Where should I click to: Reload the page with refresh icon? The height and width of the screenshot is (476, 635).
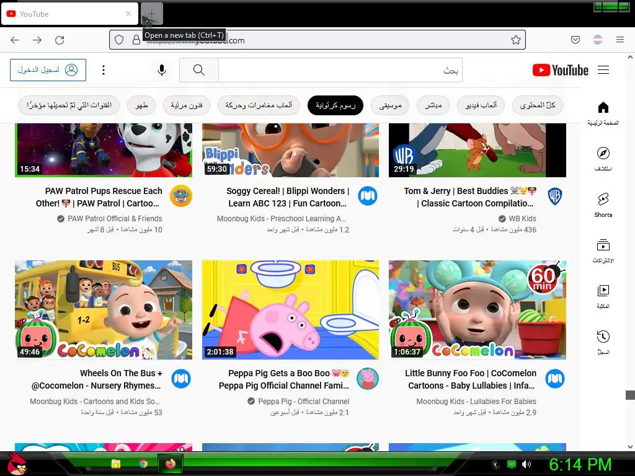pyautogui.click(x=60, y=40)
